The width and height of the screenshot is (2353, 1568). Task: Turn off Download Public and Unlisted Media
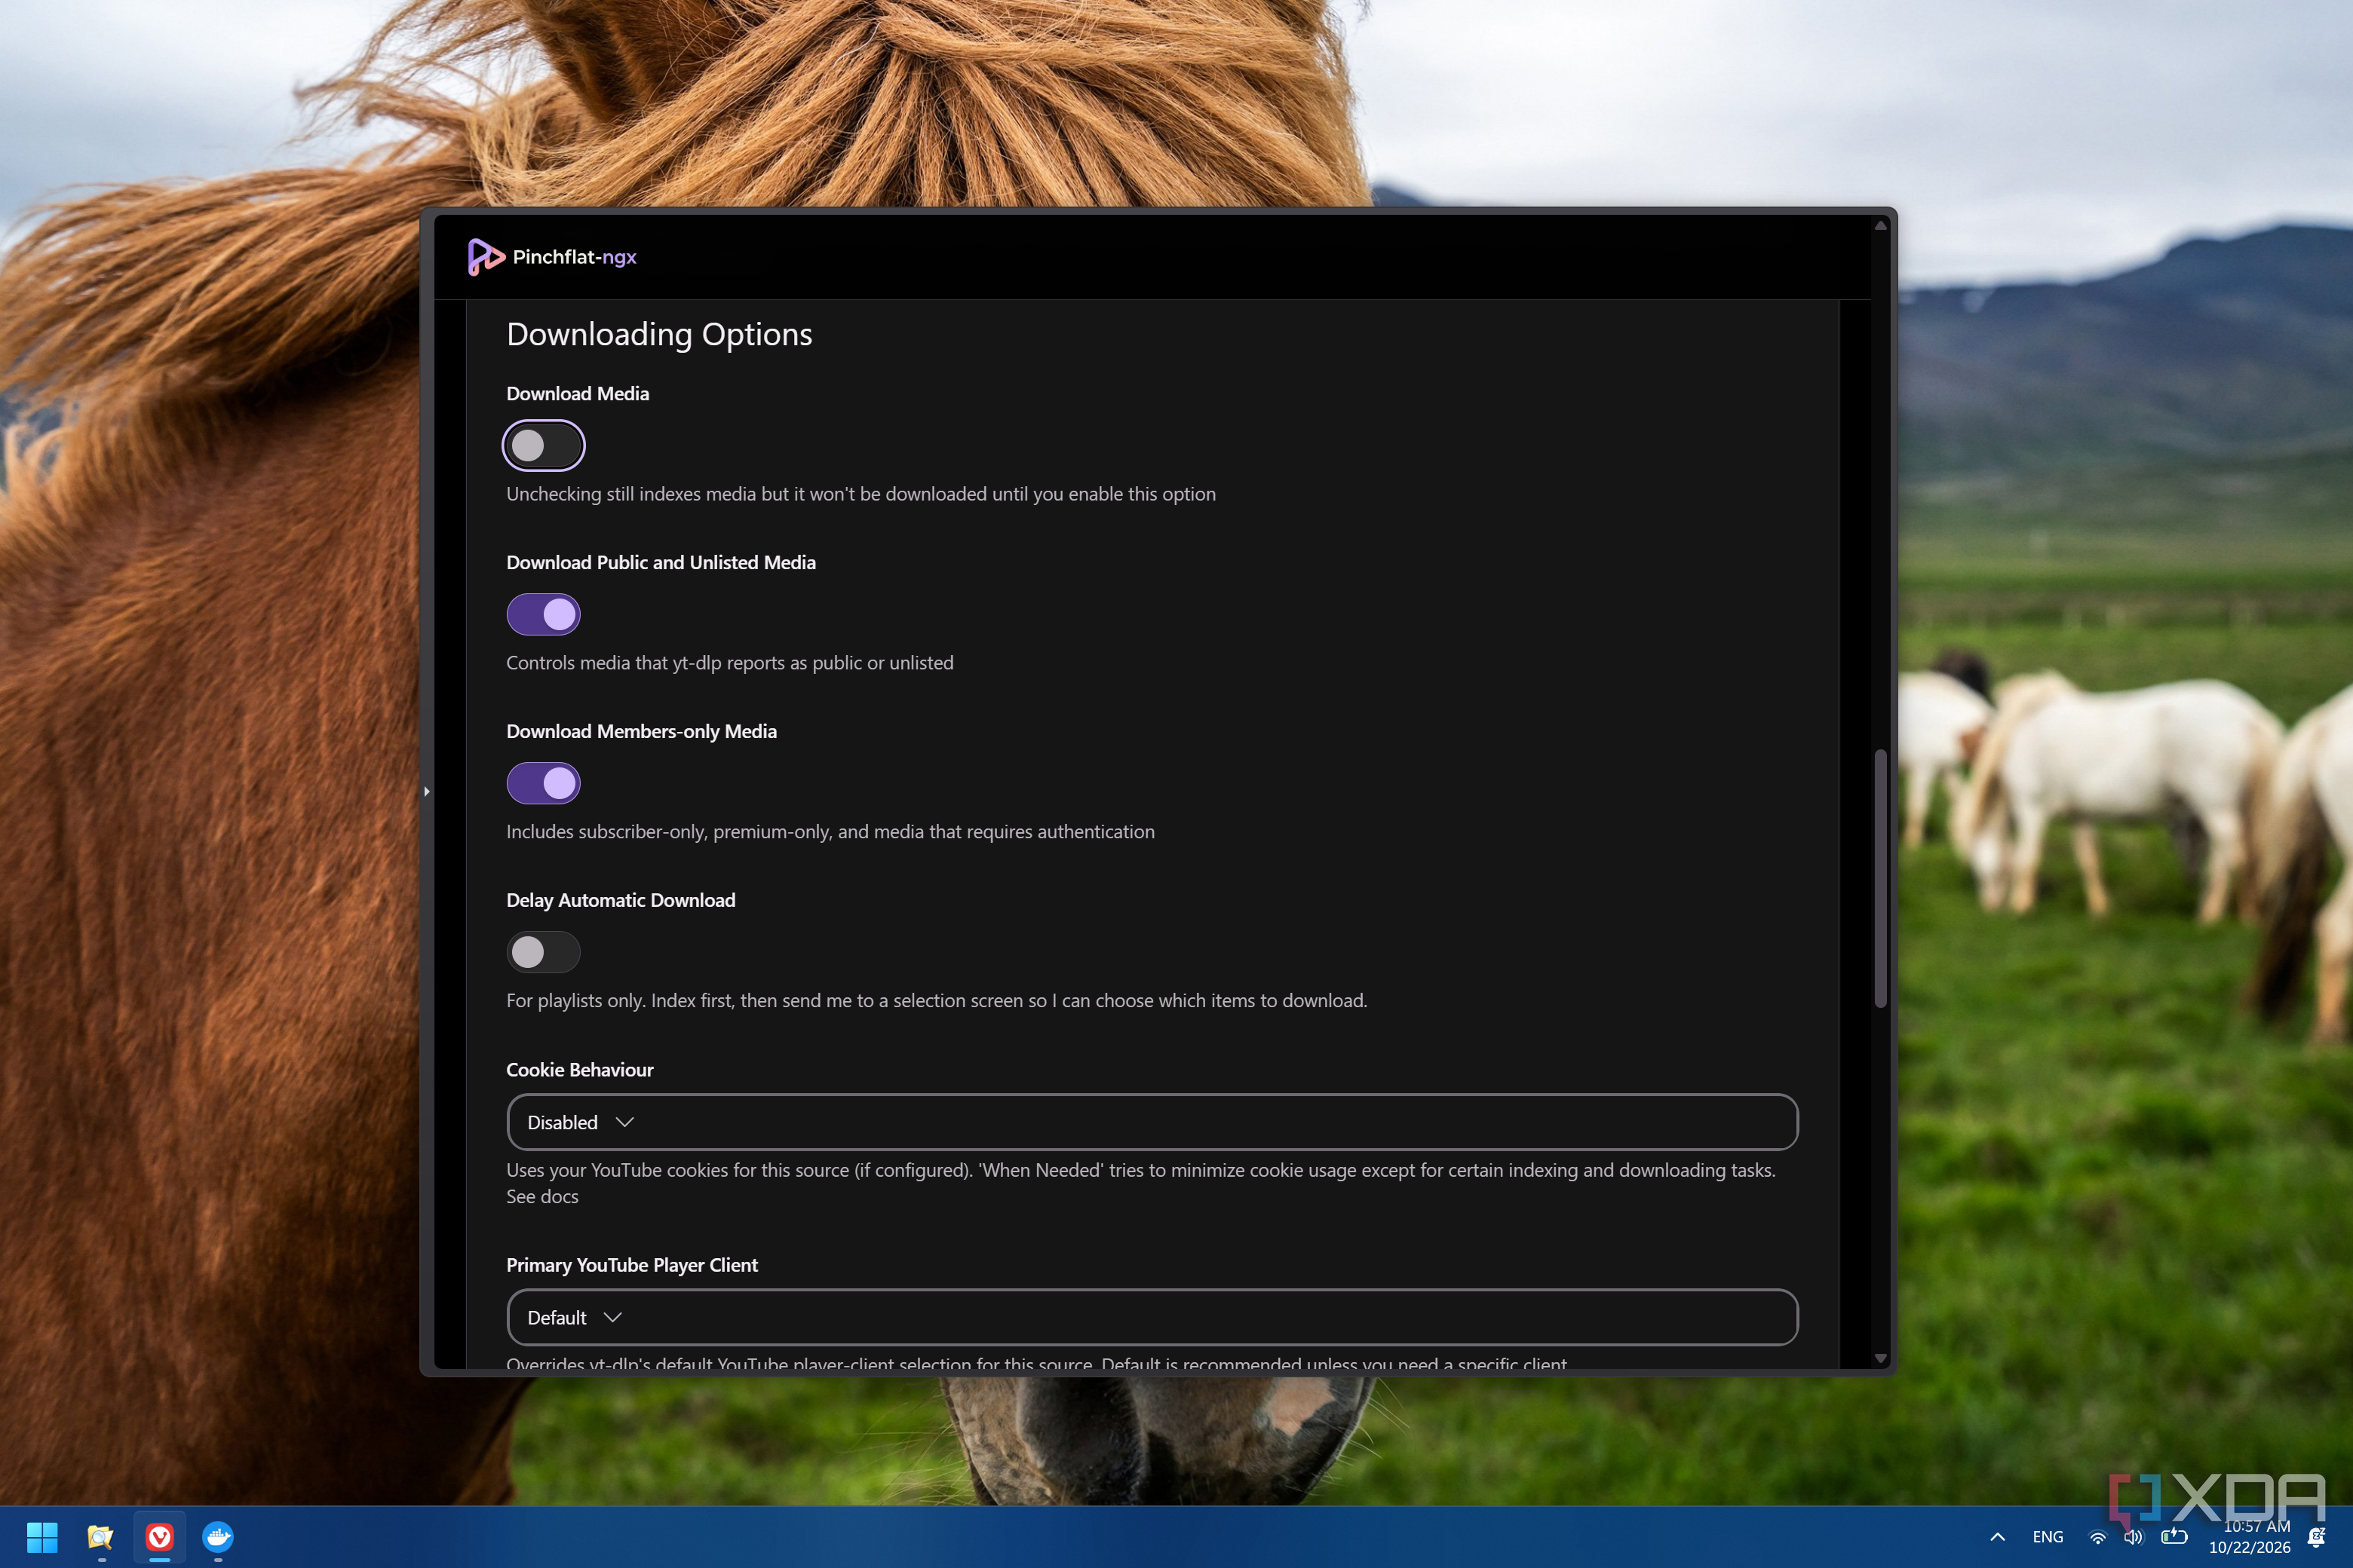click(x=543, y=614)
